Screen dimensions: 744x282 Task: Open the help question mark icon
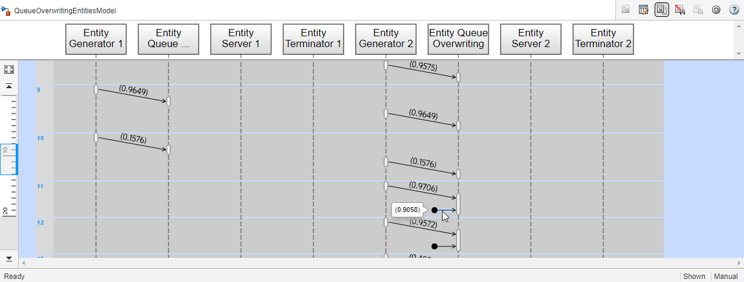(x=734, y=10)
